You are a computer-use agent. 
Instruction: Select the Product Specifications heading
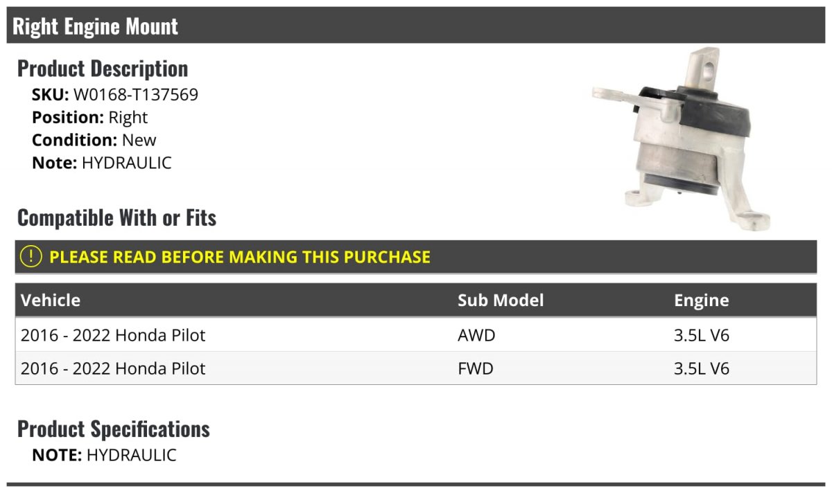click(x=114, y=429)
